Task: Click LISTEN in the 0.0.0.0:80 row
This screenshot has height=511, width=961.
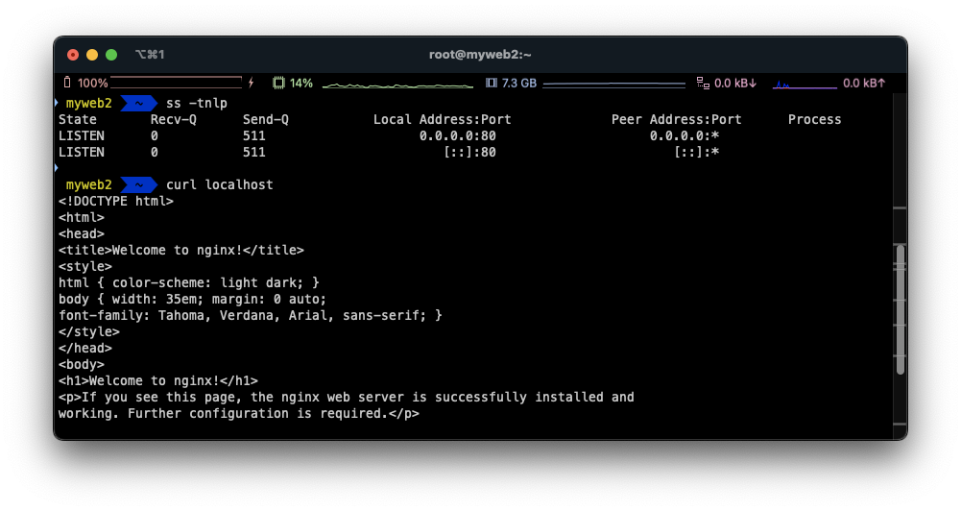Action: coord(82,135)
